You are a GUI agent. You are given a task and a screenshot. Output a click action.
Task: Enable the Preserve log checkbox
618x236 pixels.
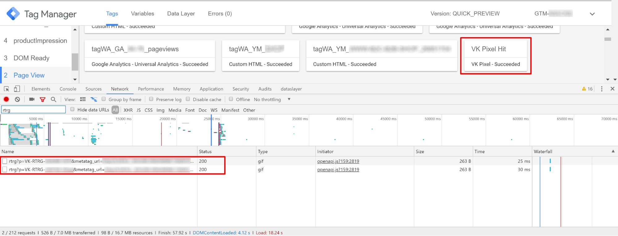coord(151,99)
